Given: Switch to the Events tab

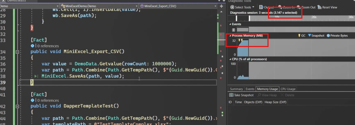Looking at the screenshot, I should tap(250, 89).
